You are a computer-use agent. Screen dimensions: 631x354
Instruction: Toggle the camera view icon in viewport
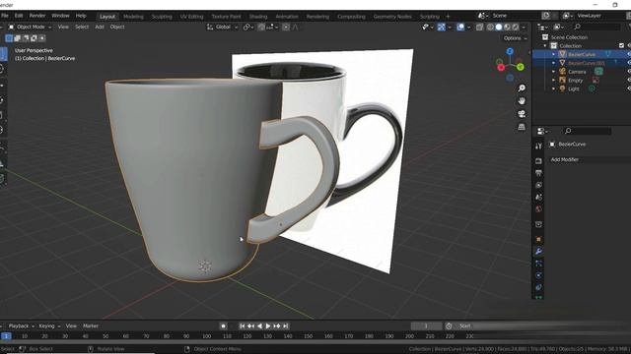click(x=522, y=114)
